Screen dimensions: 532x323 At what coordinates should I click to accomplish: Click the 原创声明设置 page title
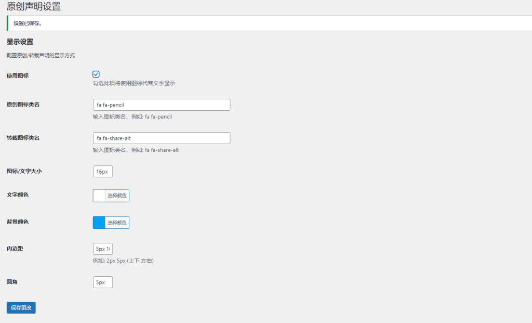point(34,6)
